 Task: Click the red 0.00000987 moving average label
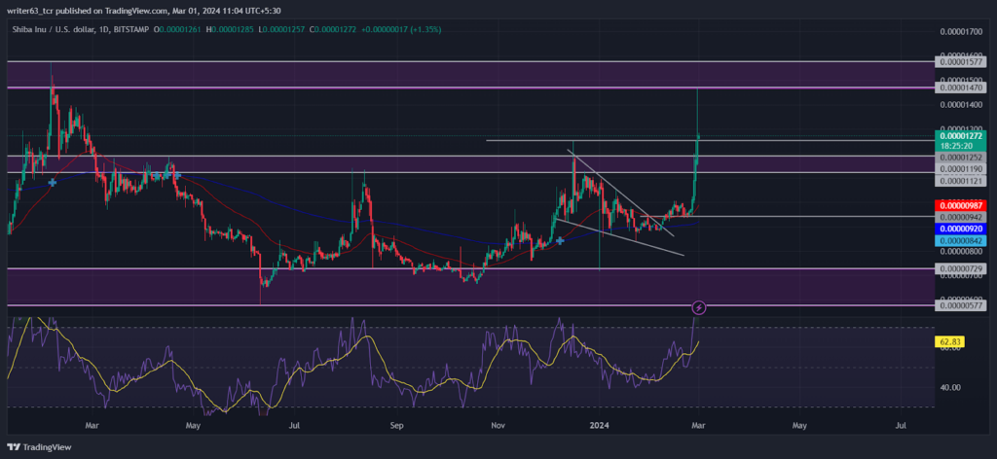pos(959,205)
